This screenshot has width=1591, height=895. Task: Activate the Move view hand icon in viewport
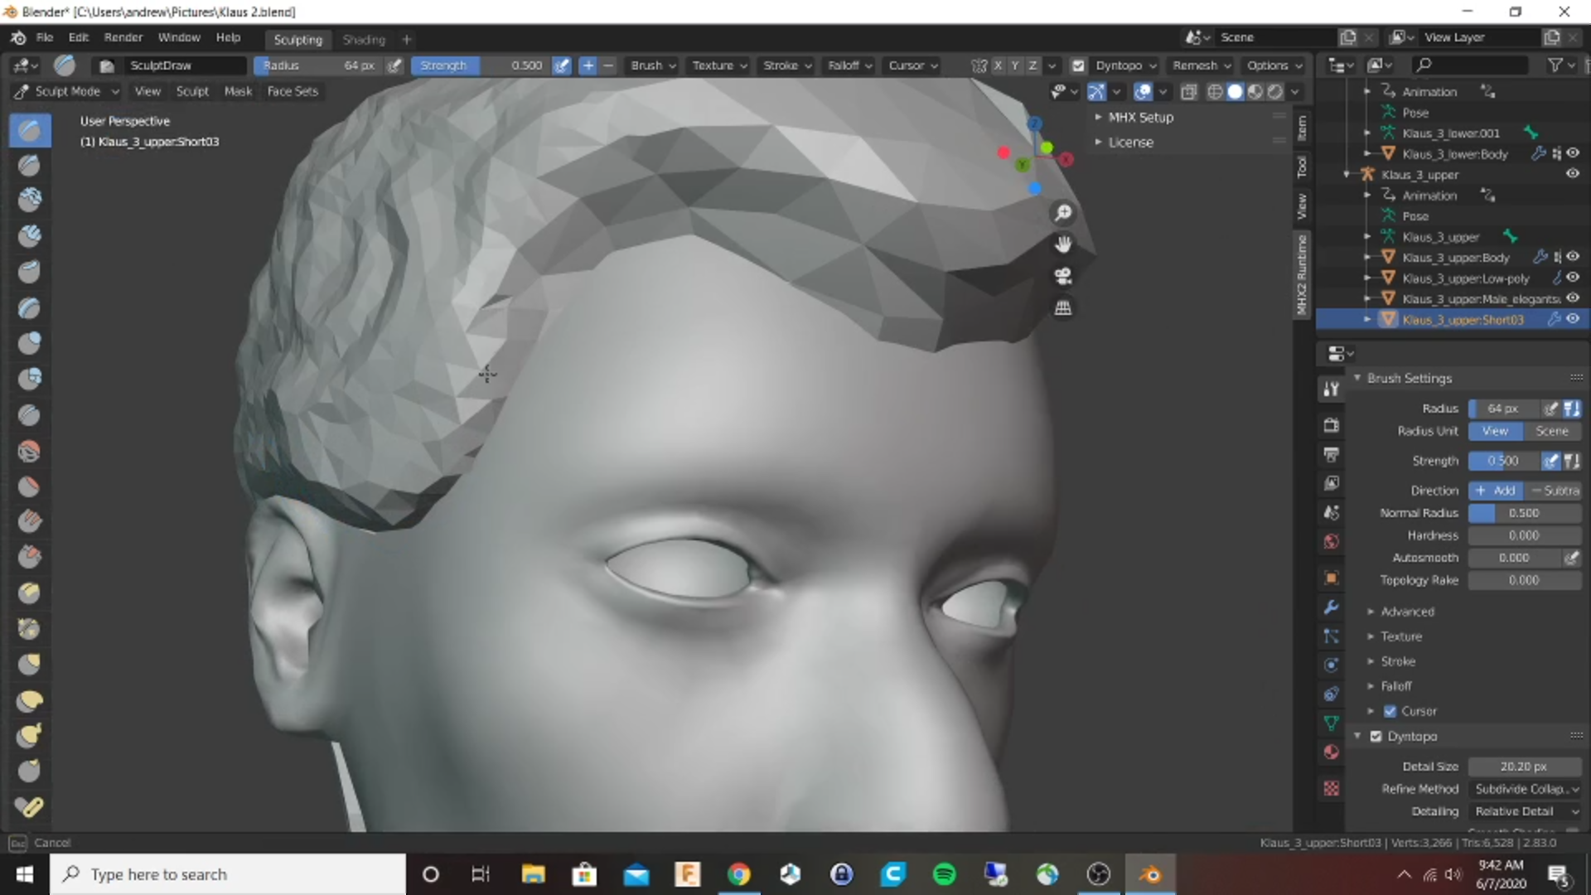[x=1064, y=244]
